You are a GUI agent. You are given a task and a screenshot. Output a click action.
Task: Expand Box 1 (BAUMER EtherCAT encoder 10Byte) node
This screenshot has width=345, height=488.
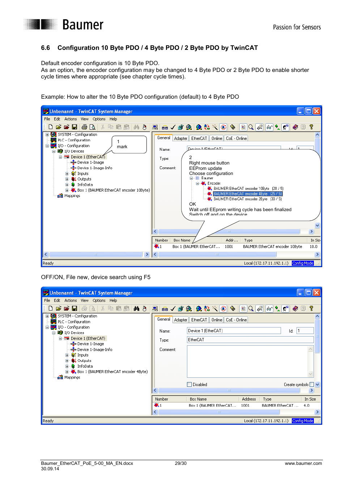[x=67, y=190]
